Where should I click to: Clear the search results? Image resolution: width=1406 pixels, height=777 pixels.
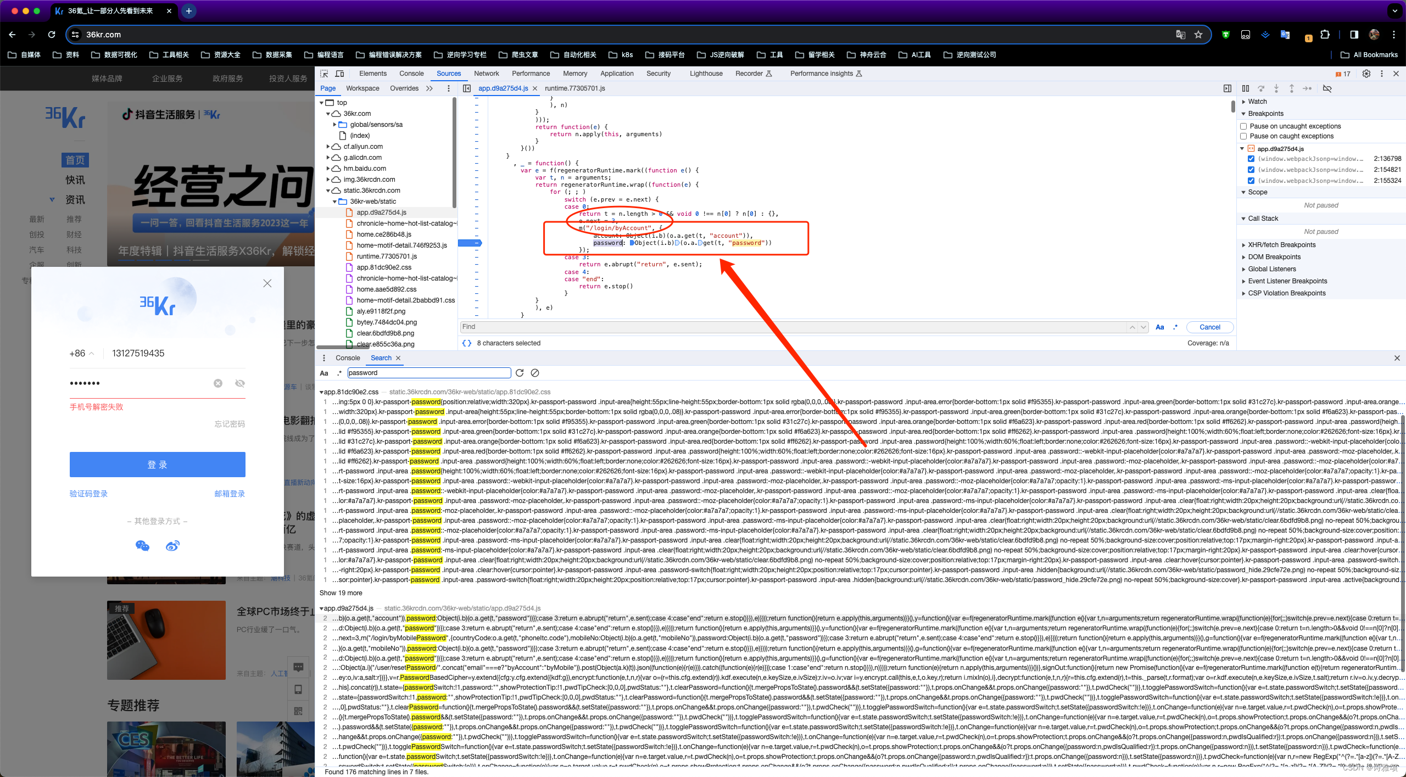pos(535,373)
